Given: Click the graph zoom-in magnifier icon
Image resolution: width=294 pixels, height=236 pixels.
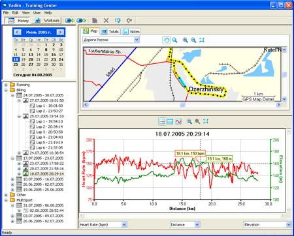Looking at the screenshot, I should point(189,121).
